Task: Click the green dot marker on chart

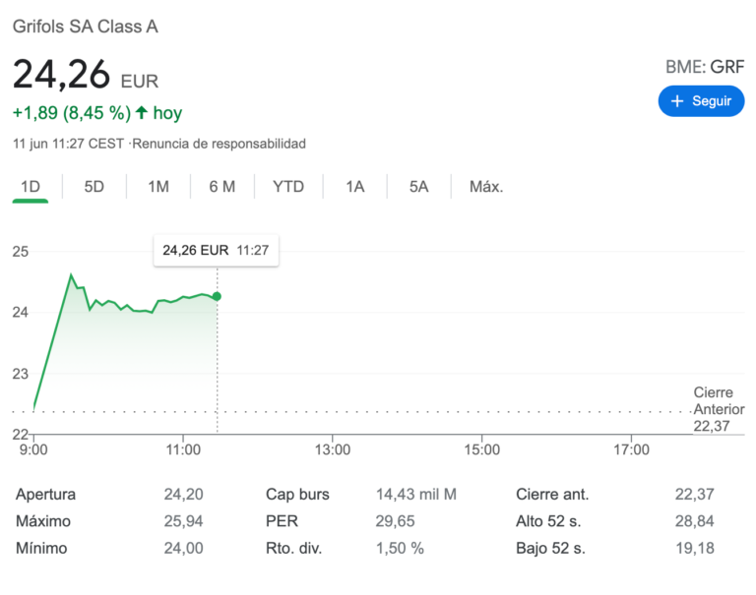Action: [217, 296]
